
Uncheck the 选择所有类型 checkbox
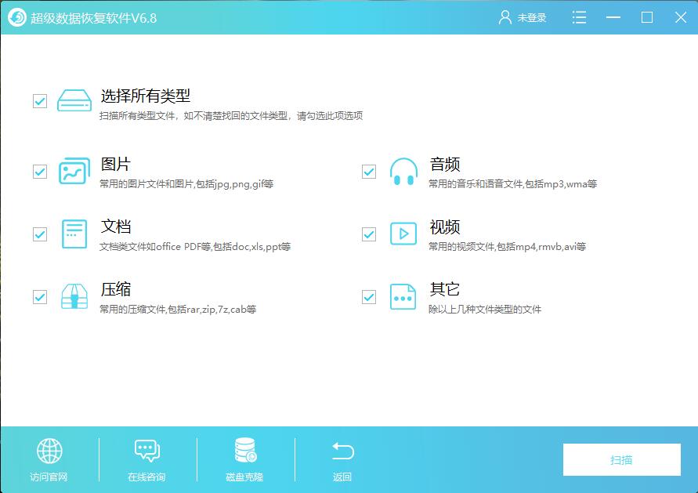40,101
